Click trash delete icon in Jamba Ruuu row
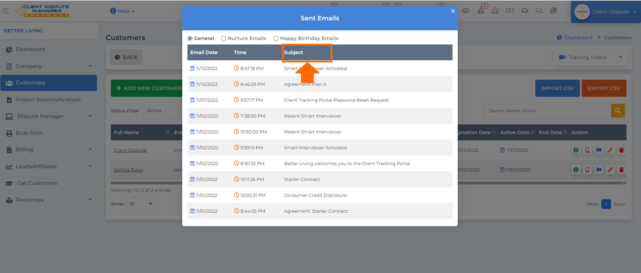The height and width of the screenshot is (273, 641). point(621,170)
